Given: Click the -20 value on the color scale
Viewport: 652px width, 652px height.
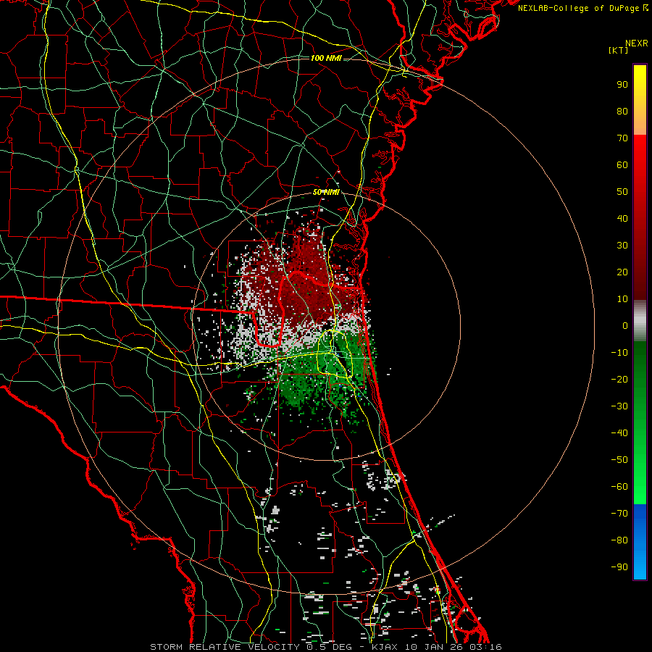Looking at the screenshot, I should click(x=619, y=380).
